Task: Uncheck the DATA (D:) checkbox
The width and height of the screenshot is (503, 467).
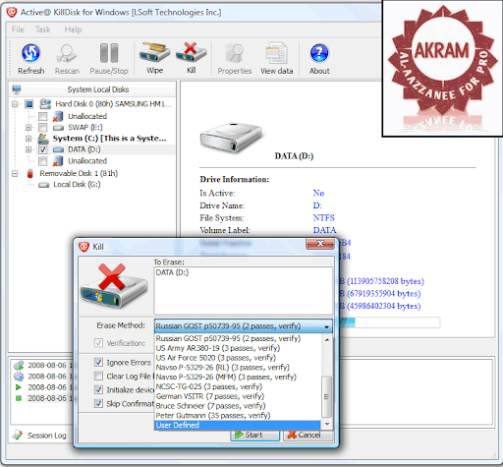Action: pos(43,149)
